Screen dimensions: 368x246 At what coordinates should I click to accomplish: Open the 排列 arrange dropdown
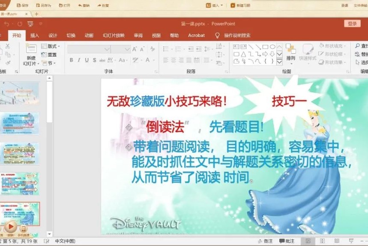290,55
